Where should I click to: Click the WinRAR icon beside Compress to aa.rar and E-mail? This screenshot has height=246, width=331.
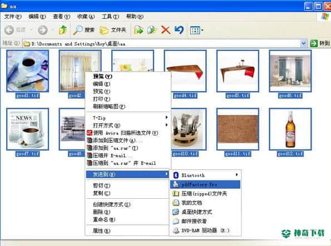(x=90, y=163)
